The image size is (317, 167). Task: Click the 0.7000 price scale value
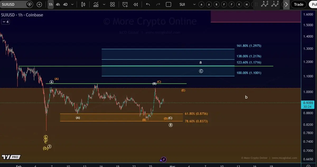tap(308, 151)
